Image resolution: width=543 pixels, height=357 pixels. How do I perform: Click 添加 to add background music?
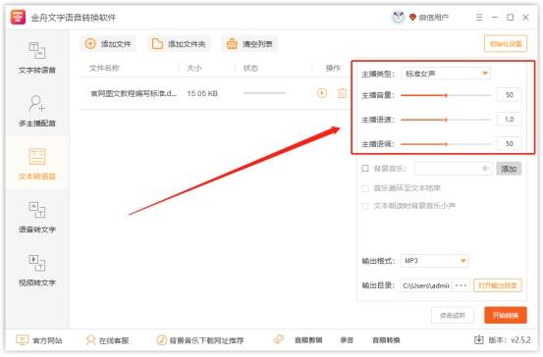(509, 169)
